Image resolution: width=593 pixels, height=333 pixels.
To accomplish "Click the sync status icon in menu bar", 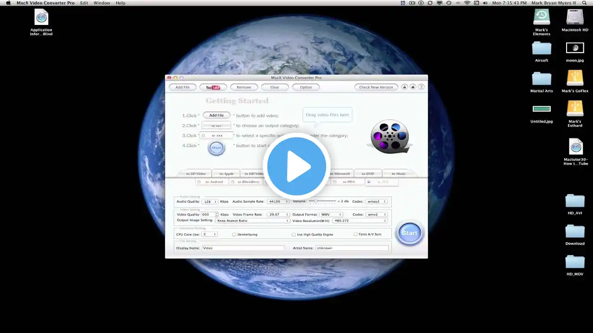I will click(430, 3).
